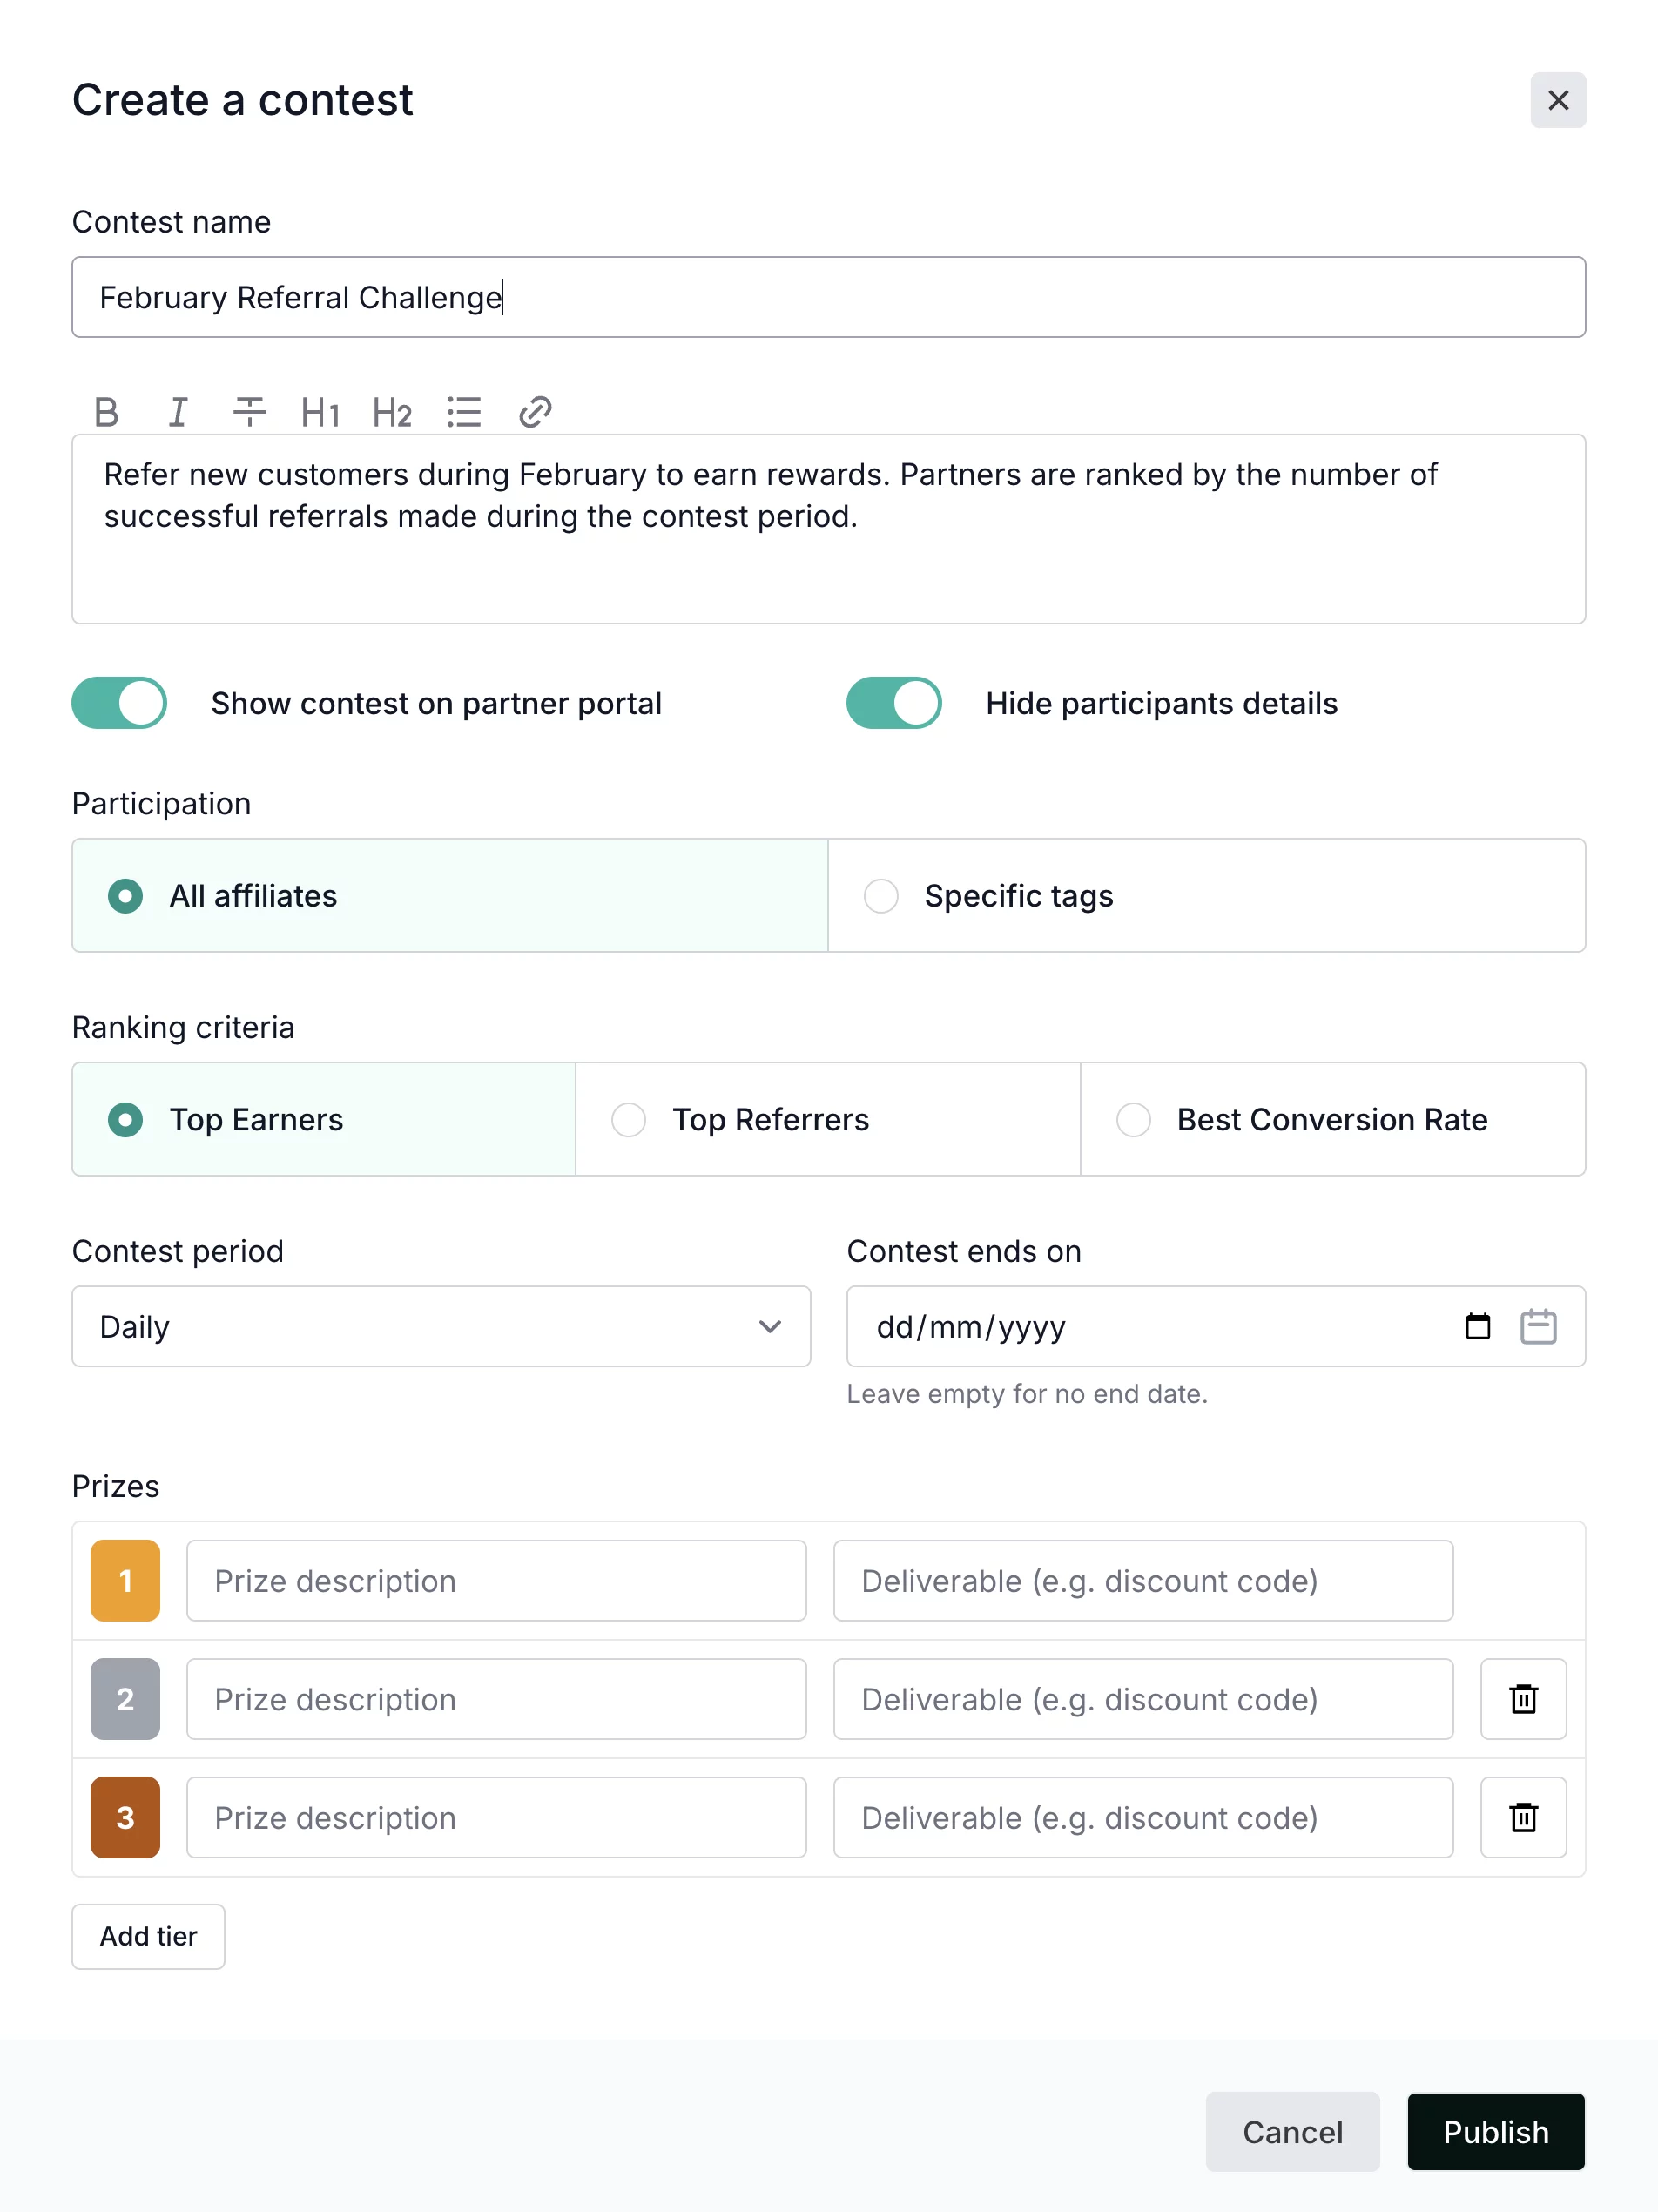Image resolution: width=1658 pixels, height=2212 pixels.
Task: Click the Add tier button
Action: point(148,1936)
